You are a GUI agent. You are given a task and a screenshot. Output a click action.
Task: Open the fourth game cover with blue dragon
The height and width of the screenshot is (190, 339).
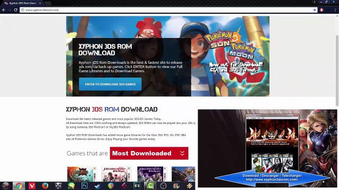(183, 174)
